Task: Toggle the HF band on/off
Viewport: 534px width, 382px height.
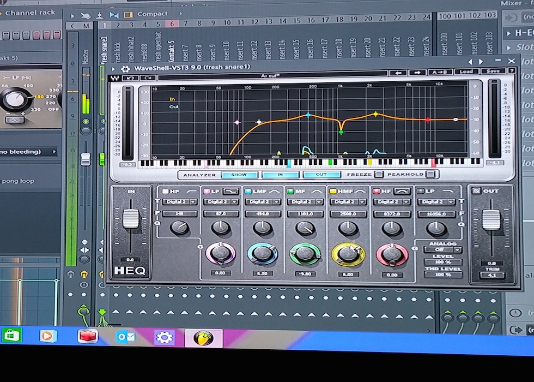Action: pos(377,192)
